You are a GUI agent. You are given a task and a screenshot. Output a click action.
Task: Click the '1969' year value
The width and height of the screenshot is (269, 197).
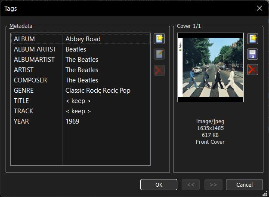(72, 121)
